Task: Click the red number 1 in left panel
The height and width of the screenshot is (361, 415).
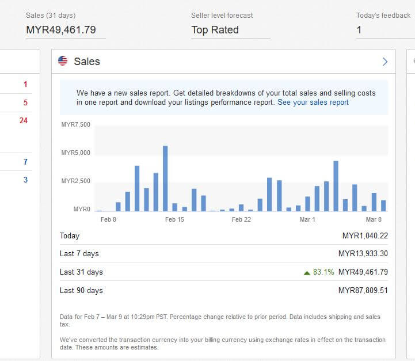Action: pos(25,85)
